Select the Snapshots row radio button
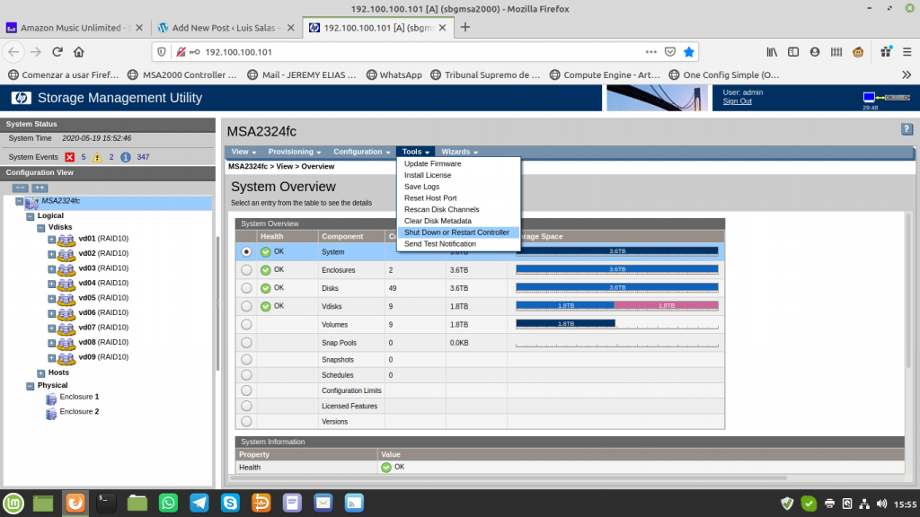 coord(246,359)
